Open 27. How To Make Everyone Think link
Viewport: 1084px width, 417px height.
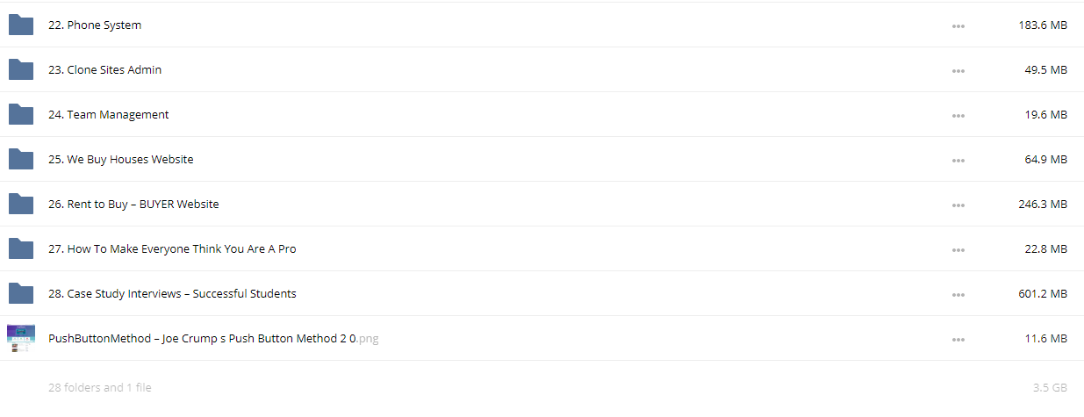coord(172,249)
